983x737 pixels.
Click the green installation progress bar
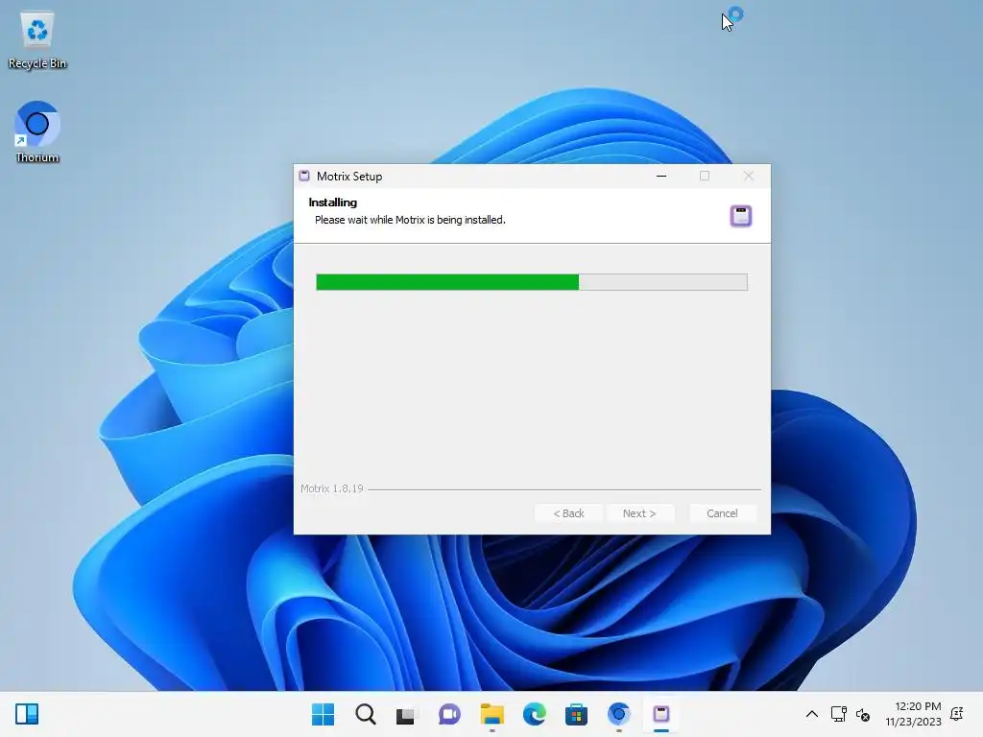coord(532,282)
